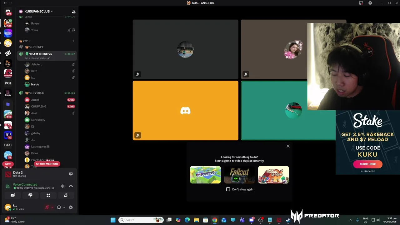Viewport: 400px width, 225px height.
Task: Launch the Bobble League activity thumbnail
Action: coord(273,175)
